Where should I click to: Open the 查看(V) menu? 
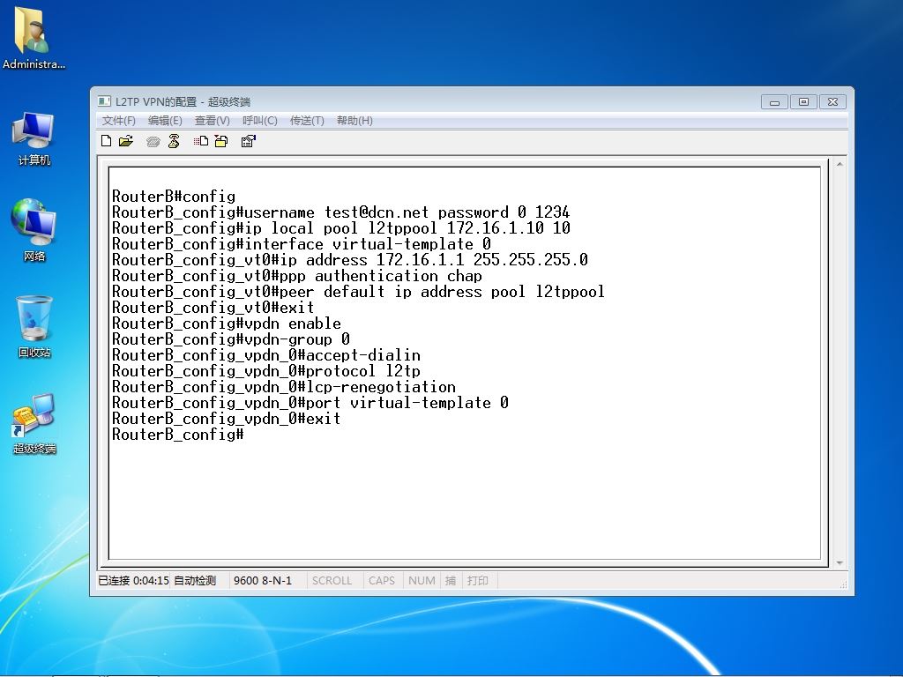(212, 120)
